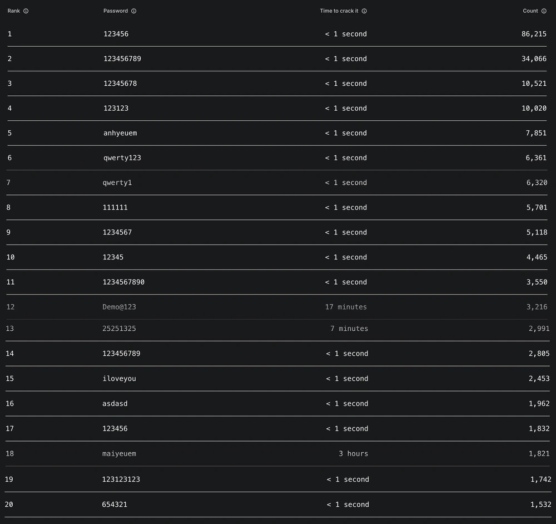Select the 25251325 password entry
Image resolution: width=556 pixels, height=524 pixels.
click(120, 329)
